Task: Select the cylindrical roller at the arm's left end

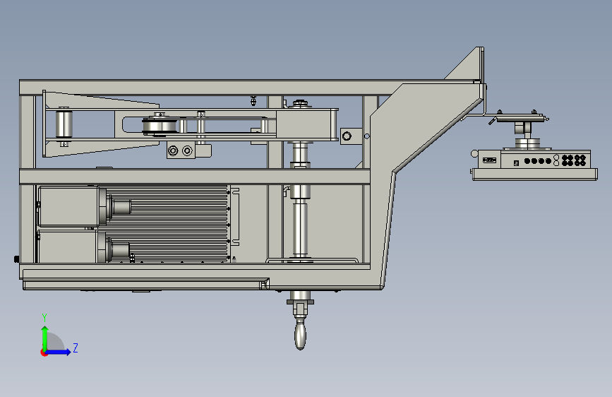Action: 64,124
